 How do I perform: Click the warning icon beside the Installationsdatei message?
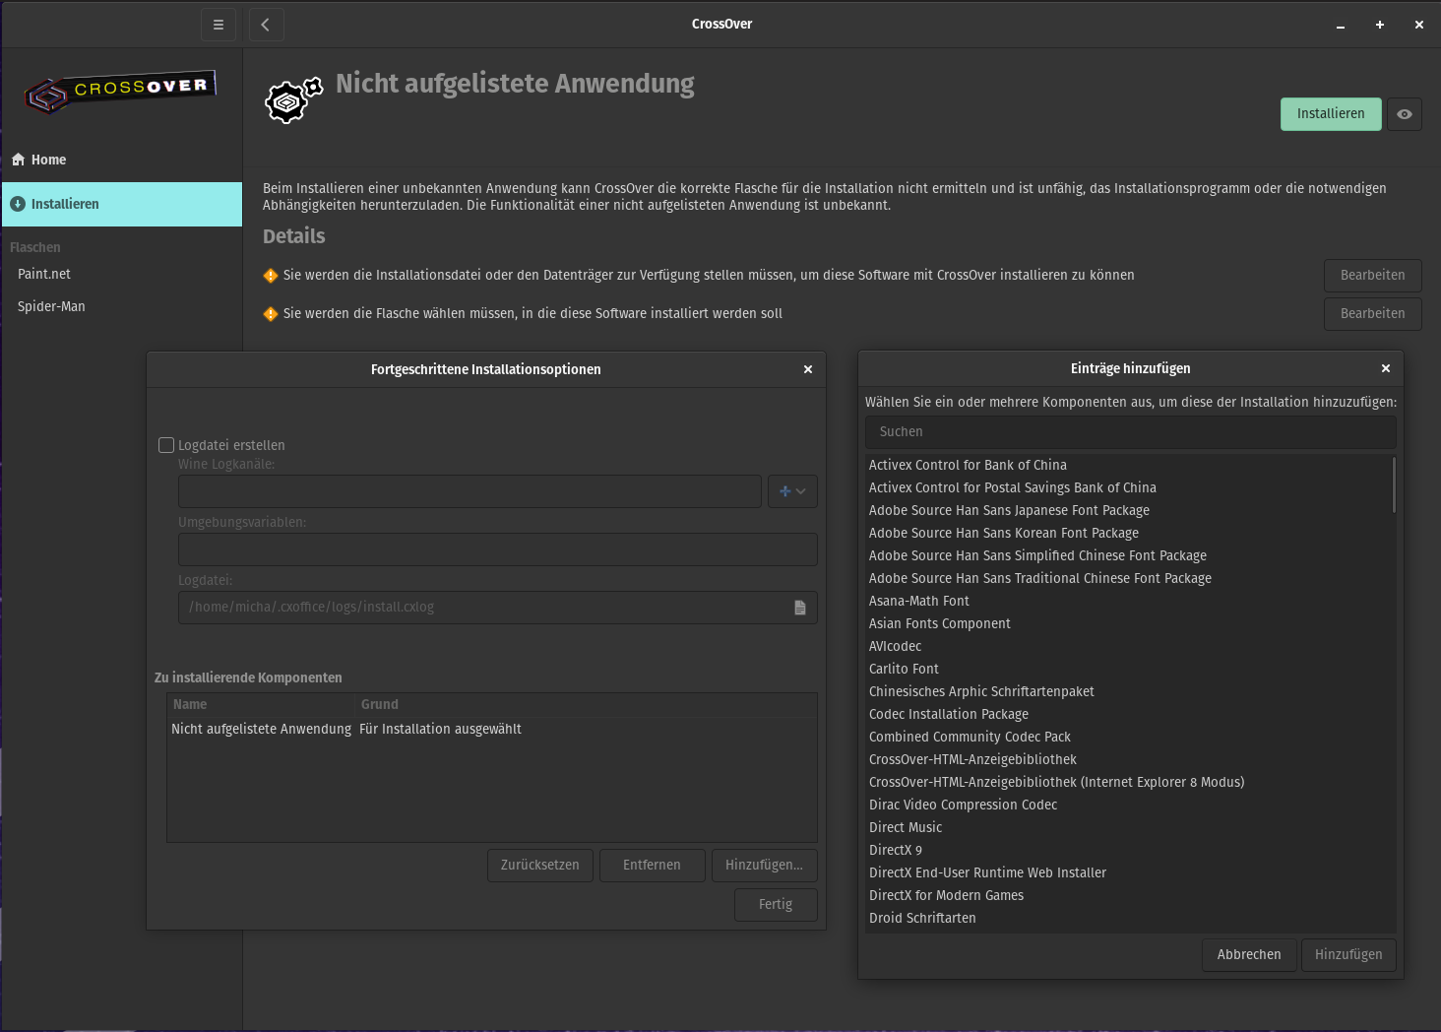coord(271,276)
